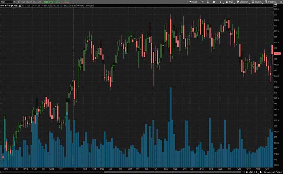Click the Share button in top toolbar
Viewport: 283px width, 174px height.
(x=193, y=2)
